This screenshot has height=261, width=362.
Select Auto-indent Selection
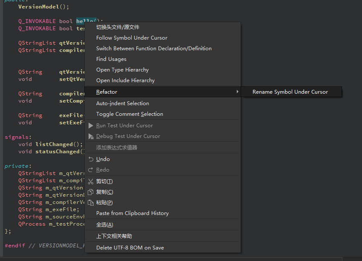pos(163,103)
